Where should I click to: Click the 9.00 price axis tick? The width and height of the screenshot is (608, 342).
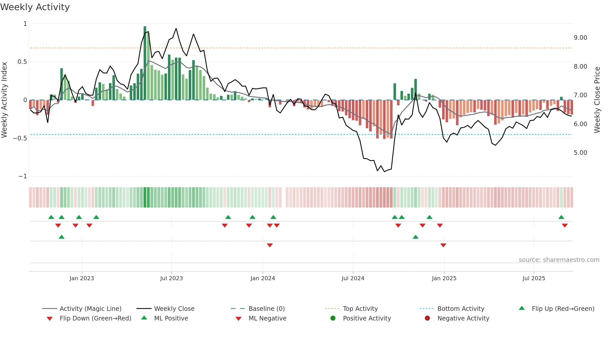click(580, 37)
